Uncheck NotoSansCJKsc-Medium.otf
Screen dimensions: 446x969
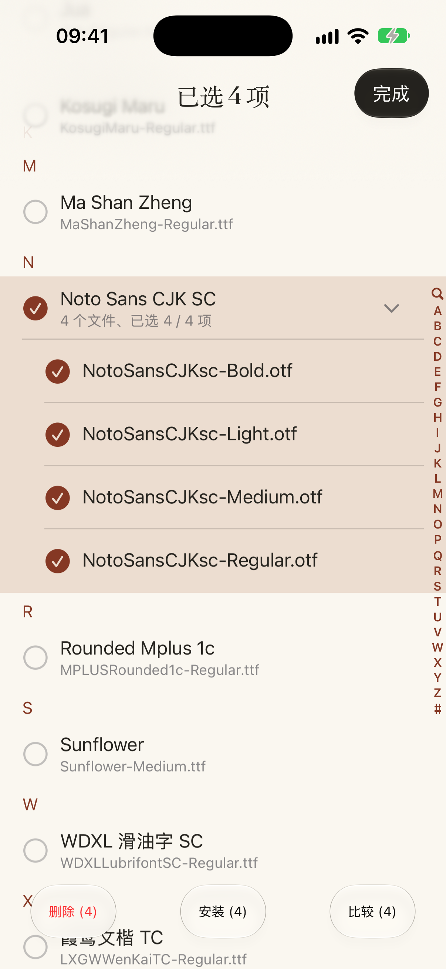[x=58, y=498]
